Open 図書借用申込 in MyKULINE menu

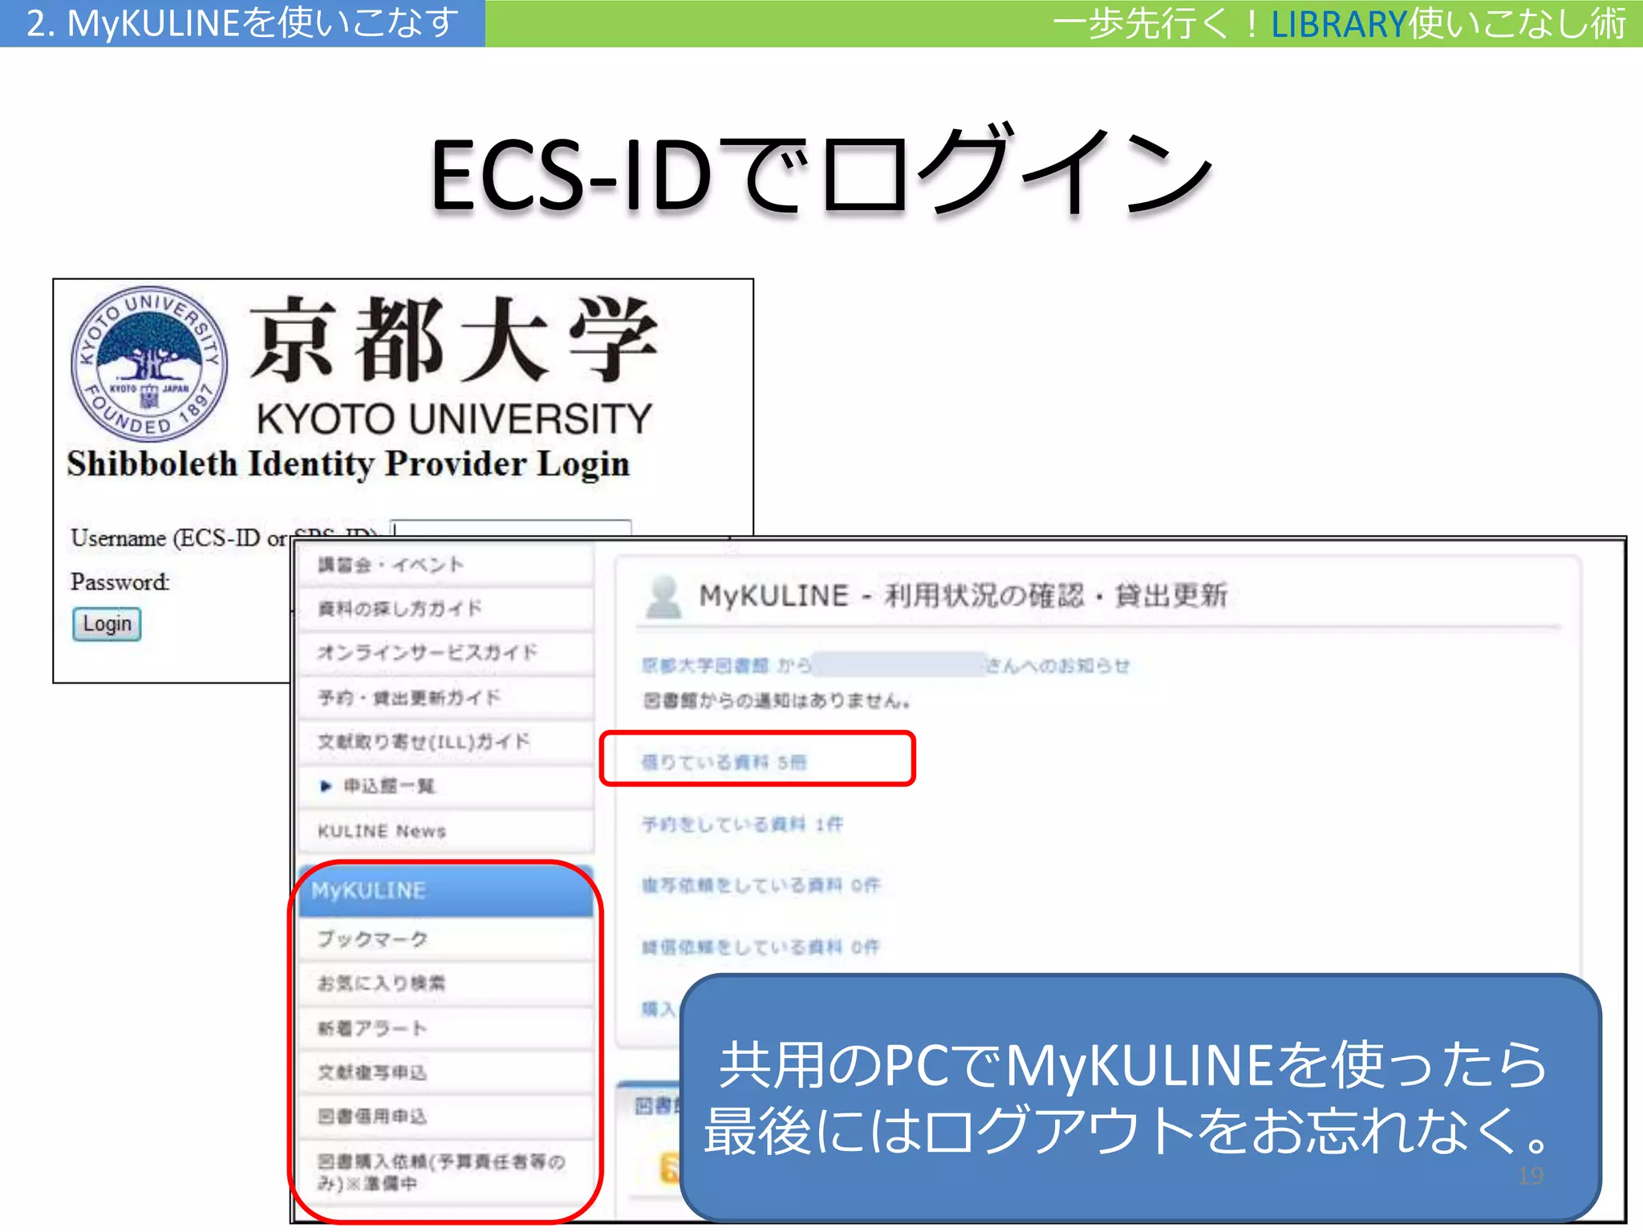[x=446, y=1116]
